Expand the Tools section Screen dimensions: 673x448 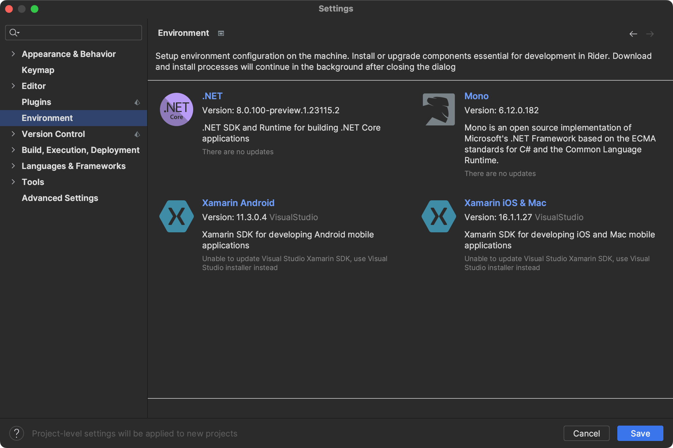13,182
